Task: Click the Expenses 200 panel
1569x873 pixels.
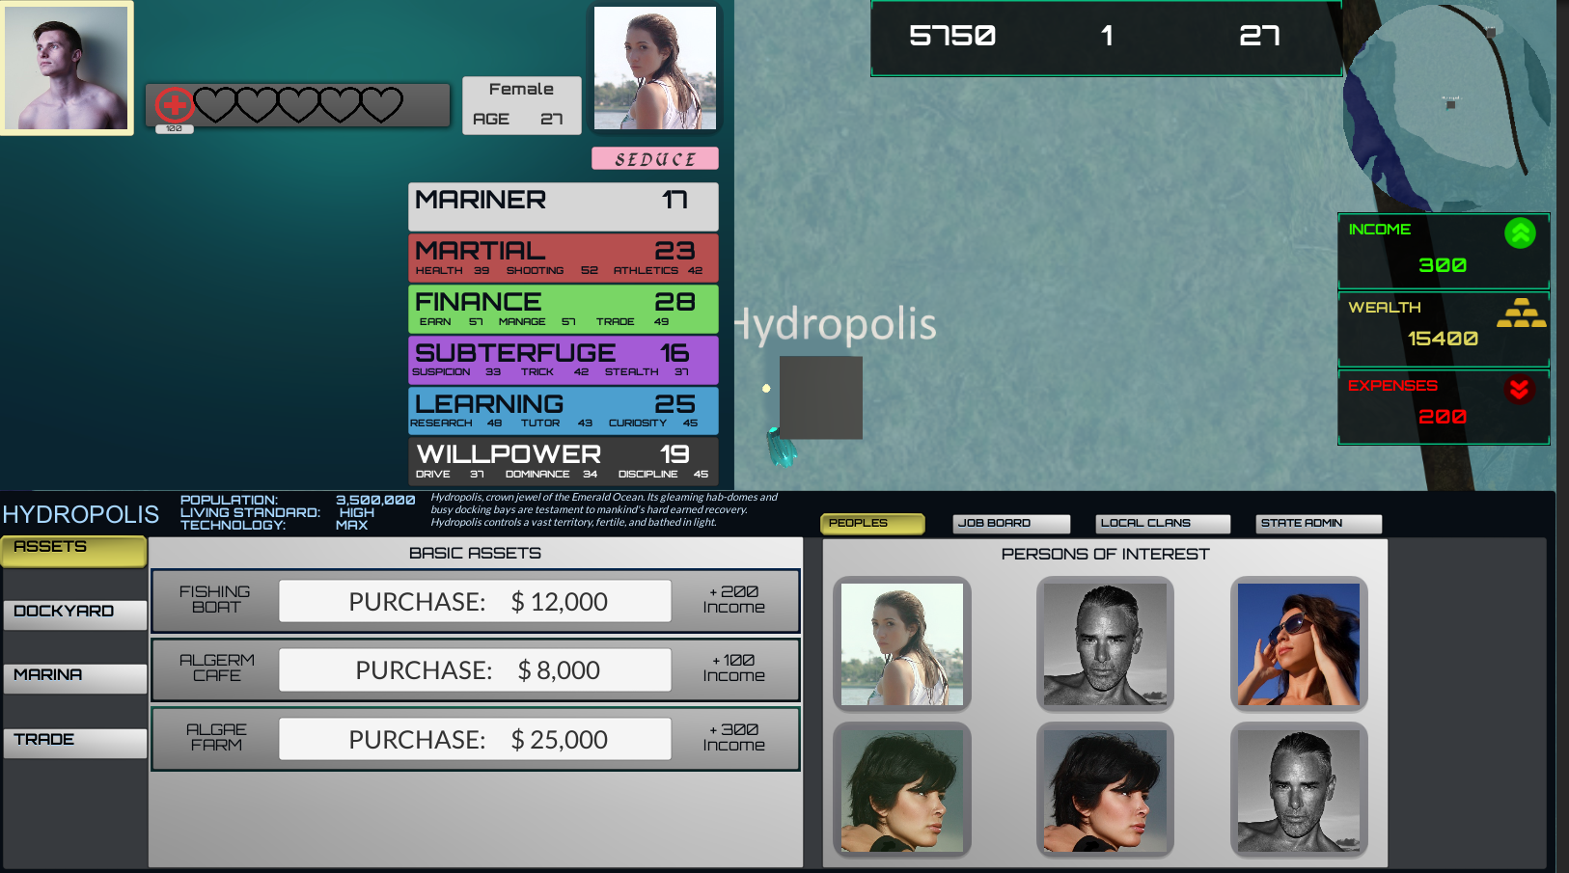Action: [1444, 407]
